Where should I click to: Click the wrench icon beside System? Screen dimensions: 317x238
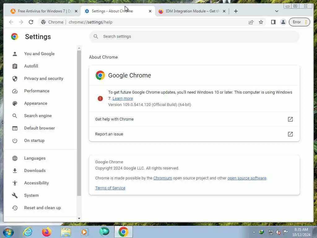tap(15, 195)
